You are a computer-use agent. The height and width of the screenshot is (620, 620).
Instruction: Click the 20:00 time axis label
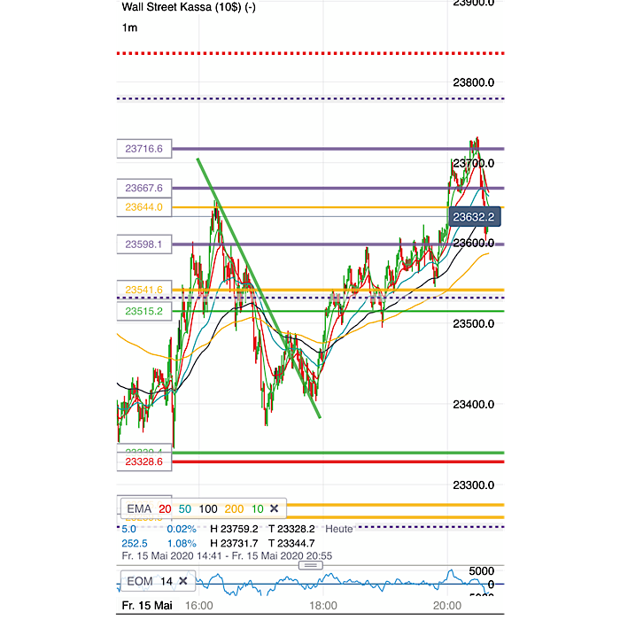[x=447, y=606]
